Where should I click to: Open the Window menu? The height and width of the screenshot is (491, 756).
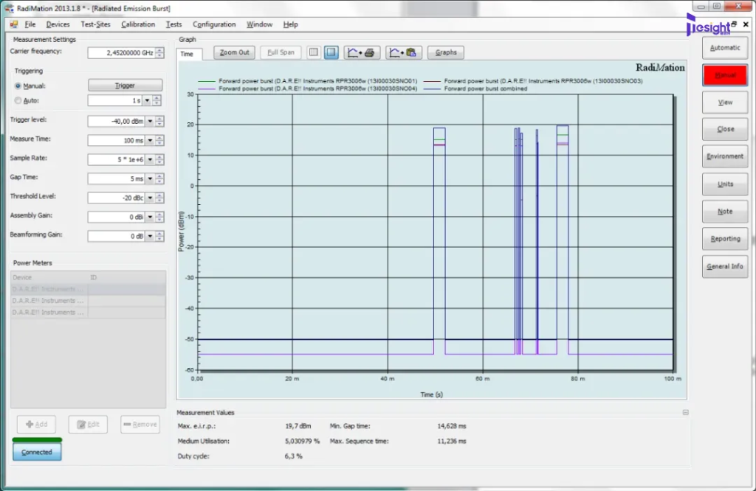[x=259, y=24]
